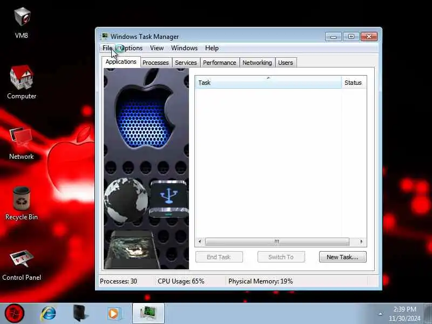Select the Control Panel desktop icon
This screenshot has height=324, width=432.
22,265
